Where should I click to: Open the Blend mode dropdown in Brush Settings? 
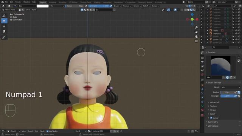click(x=230, y=87)
